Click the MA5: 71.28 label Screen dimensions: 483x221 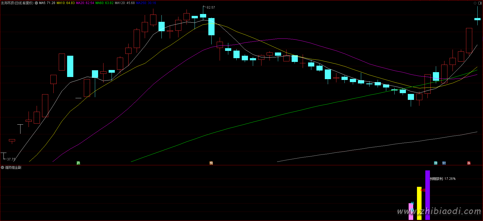(x=47, y=3)
